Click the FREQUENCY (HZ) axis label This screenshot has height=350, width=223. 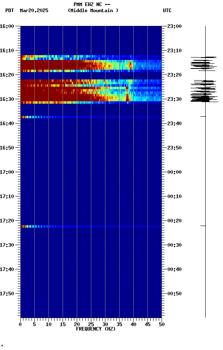[96, 329]
